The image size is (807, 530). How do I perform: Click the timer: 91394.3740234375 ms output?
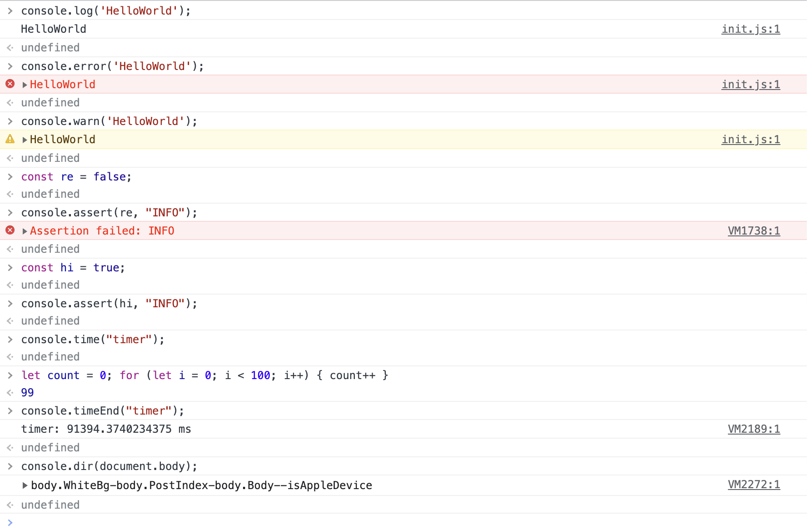pyautogui.click(x=106, y=429)
